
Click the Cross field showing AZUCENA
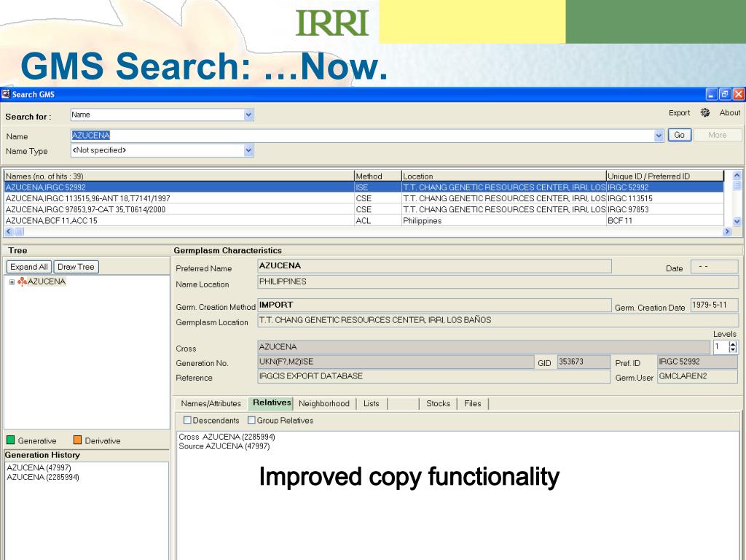point(484,347)
